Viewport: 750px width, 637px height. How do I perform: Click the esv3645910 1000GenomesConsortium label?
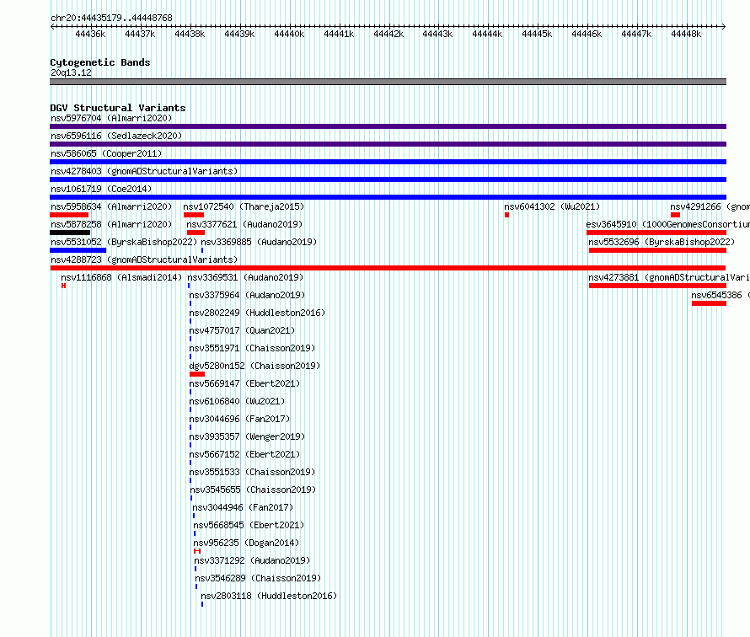[x=667, y=224]
